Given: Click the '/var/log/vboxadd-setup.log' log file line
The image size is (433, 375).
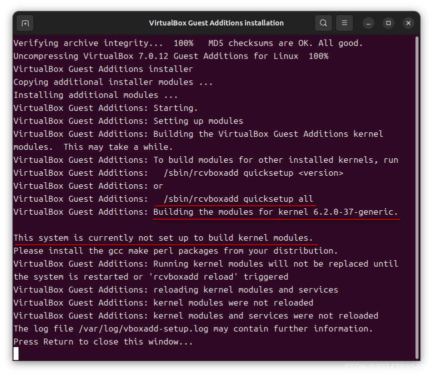Looking at the screenshot, I should [x=193, y=329].
